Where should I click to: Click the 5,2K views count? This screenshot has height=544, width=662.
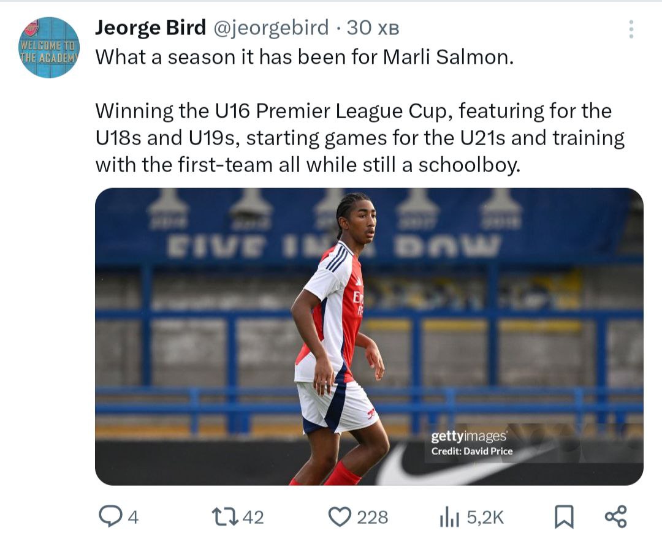tap(485, 518)
